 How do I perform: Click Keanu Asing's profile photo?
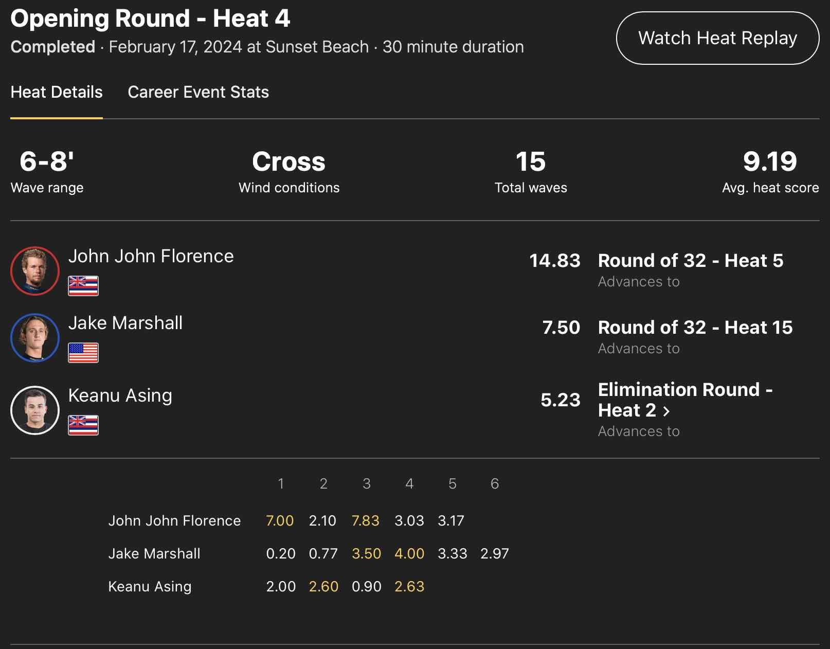coord(35,410)
